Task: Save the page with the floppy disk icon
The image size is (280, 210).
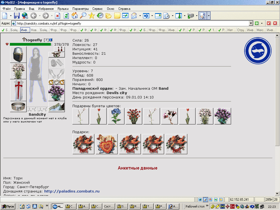Action: (17, 16)
